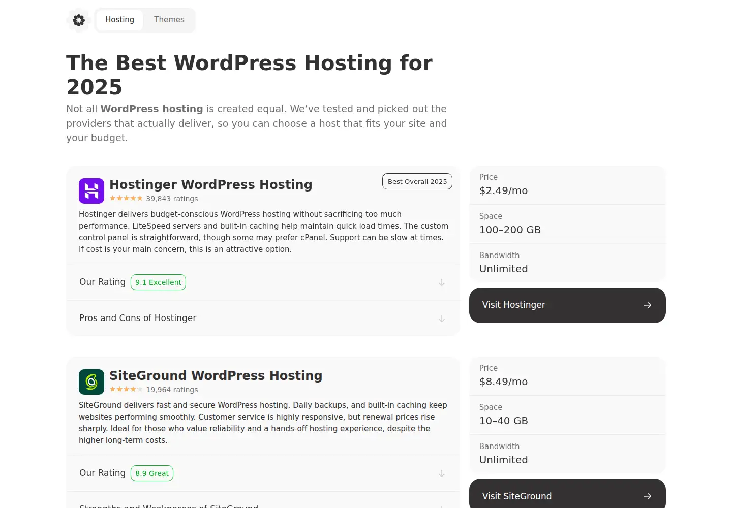This screenshot has height=508, width=732.
Task: Click Hostinger's star rating icons
Action: point(126,199)
